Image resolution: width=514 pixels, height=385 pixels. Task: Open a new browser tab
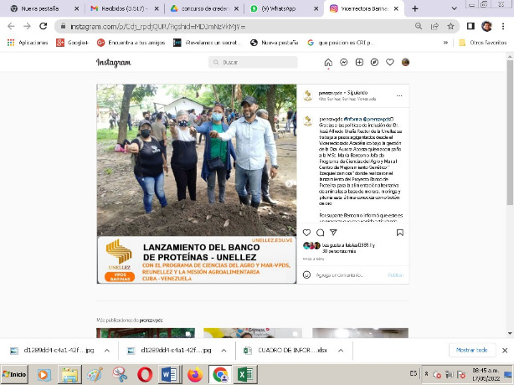pyautogui.click(x=415, y=9)
